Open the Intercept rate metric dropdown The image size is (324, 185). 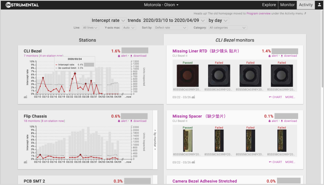tap(108, 20)
